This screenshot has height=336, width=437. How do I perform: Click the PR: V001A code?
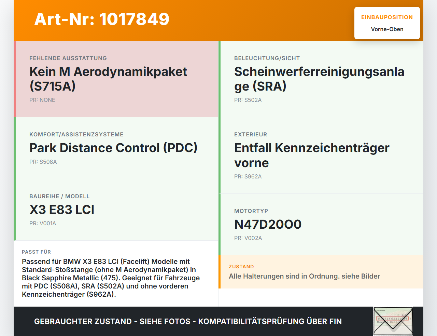[43, 224]
